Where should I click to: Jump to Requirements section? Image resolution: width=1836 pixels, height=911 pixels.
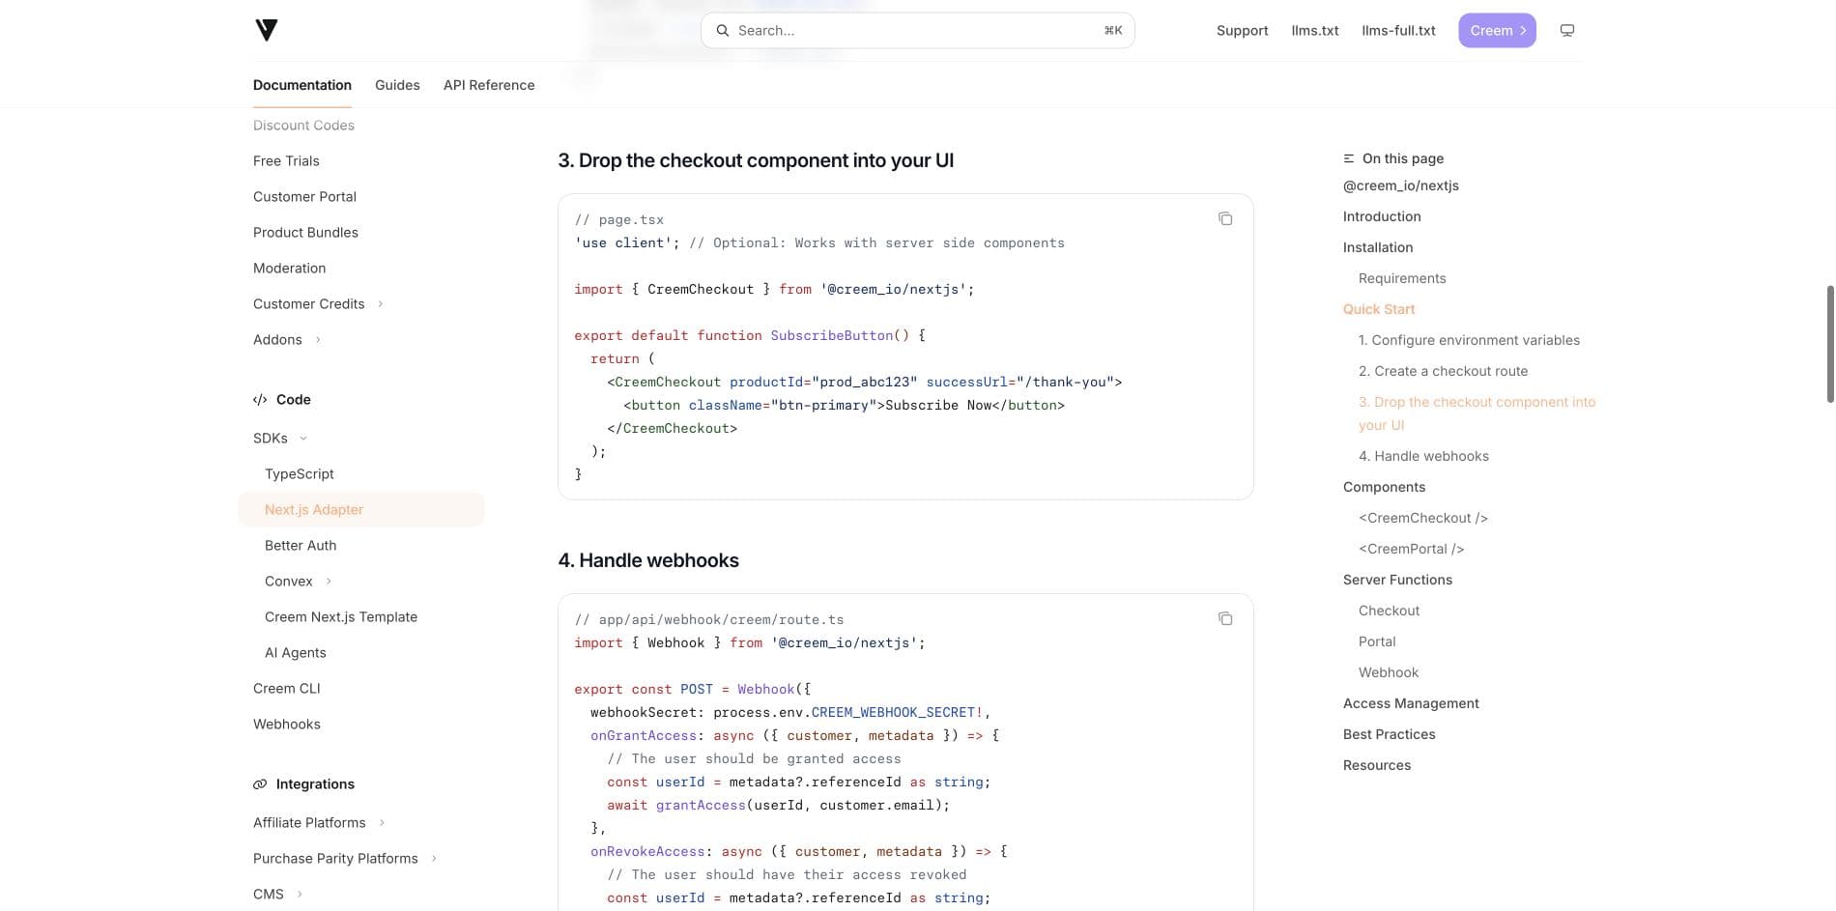point(1402,278)
